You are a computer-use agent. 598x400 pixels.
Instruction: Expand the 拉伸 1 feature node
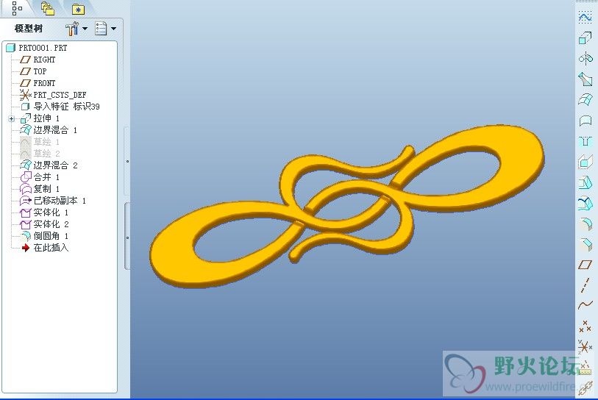click(12, 118)
